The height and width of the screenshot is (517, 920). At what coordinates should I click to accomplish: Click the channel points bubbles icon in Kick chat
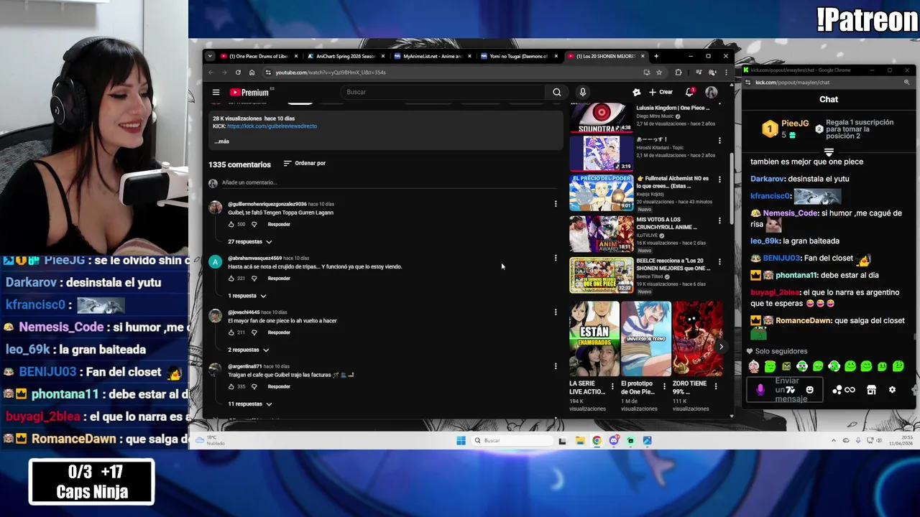coord(837,390)
